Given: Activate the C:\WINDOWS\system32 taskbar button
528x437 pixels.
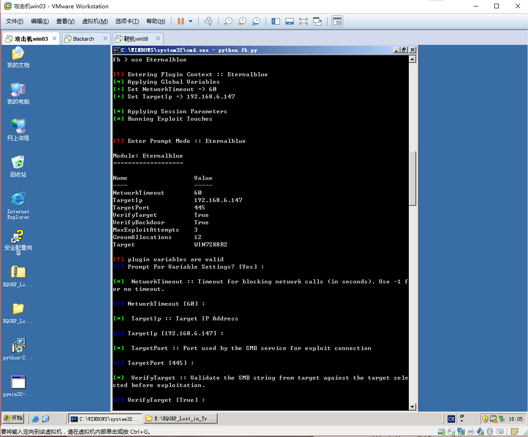Looking at the screenshot, I should click(105, 419).
